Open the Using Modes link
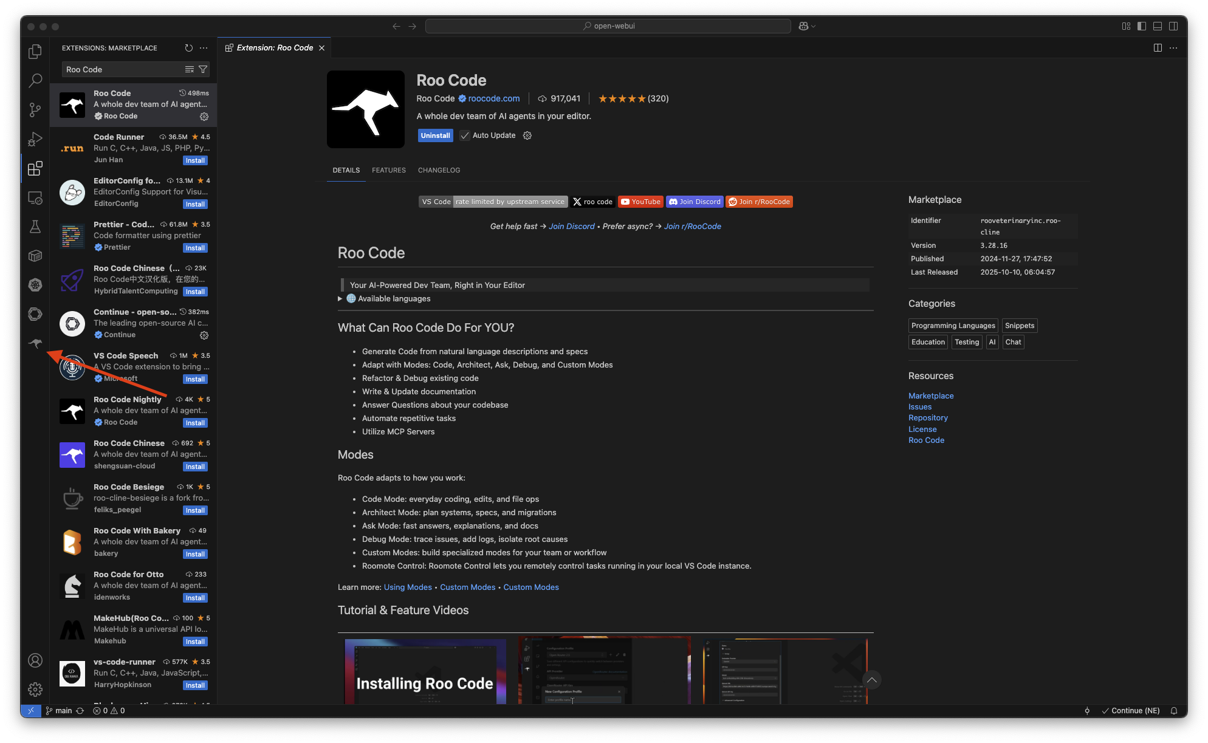Image resolution: width=1208 pixels, height=743 pixels. [408, 587]
